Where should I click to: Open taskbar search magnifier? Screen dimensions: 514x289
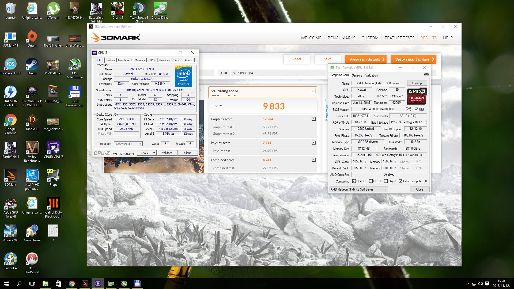pos(19,284)
